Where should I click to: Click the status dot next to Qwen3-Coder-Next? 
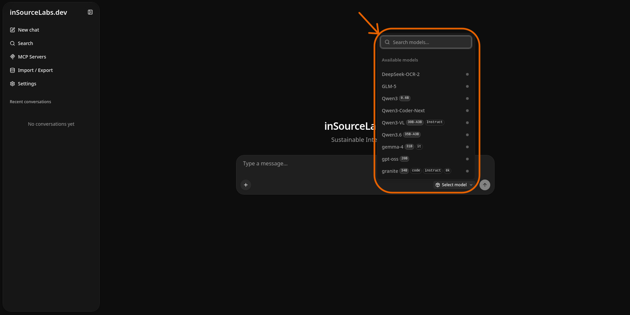click(467, 111)
